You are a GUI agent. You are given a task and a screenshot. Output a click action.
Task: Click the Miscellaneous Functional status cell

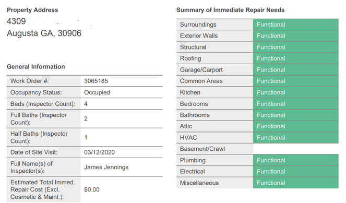click(x=296, y=183)
